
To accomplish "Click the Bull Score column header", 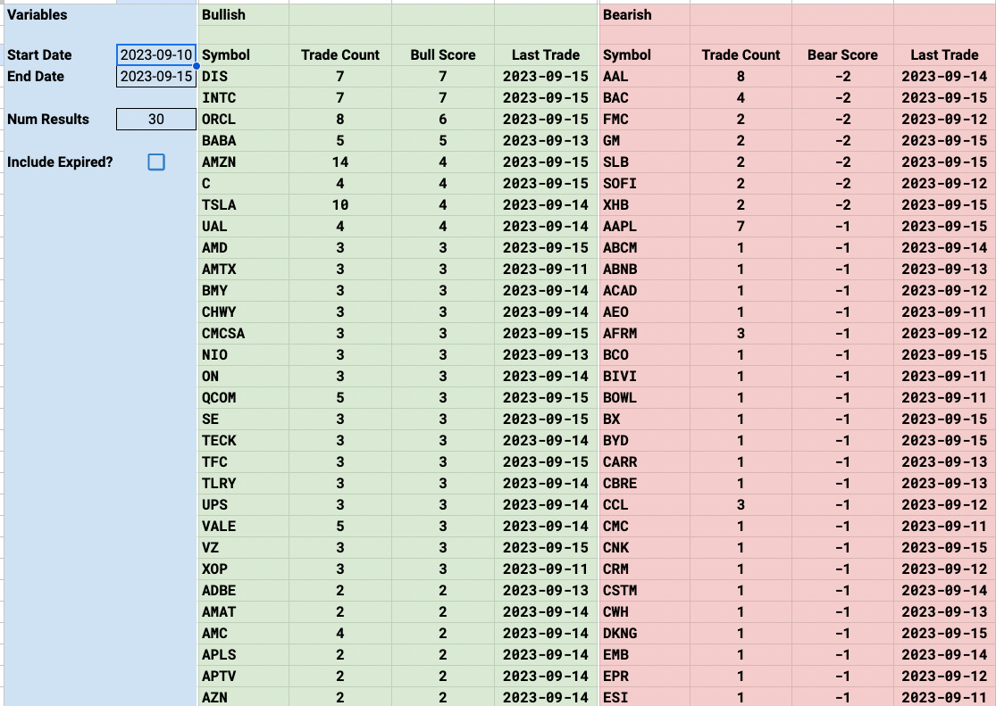I will tap(443, 55).
